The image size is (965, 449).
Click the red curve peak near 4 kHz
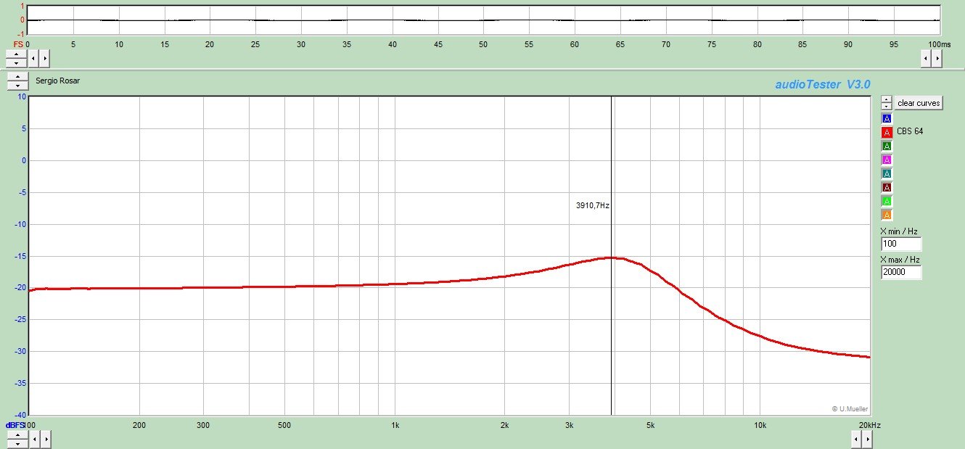click(x=611, y=258)
